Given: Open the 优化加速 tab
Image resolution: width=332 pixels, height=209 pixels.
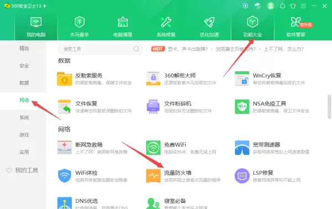Looking at the screenshot, I should pos(209,27).
